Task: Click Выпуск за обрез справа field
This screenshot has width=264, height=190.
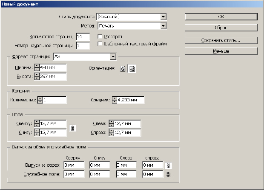Action: (x=153, y=165)
